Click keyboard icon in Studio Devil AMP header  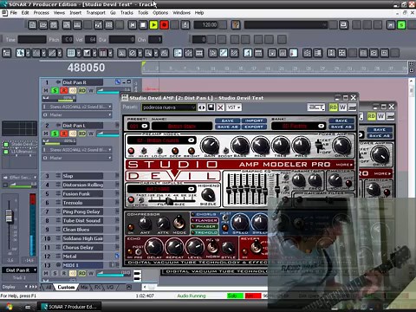pos(352,107)
